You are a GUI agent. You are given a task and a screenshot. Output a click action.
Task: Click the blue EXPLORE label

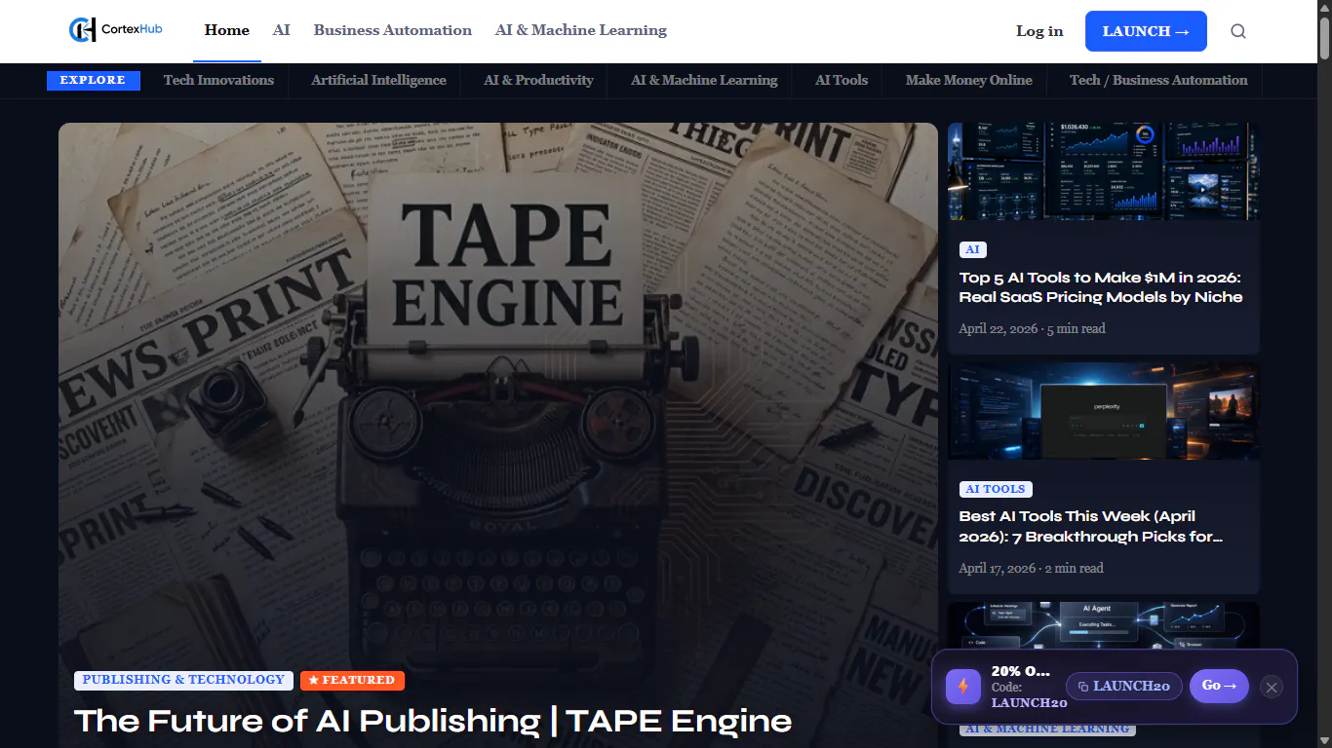(x=94, y=80)
